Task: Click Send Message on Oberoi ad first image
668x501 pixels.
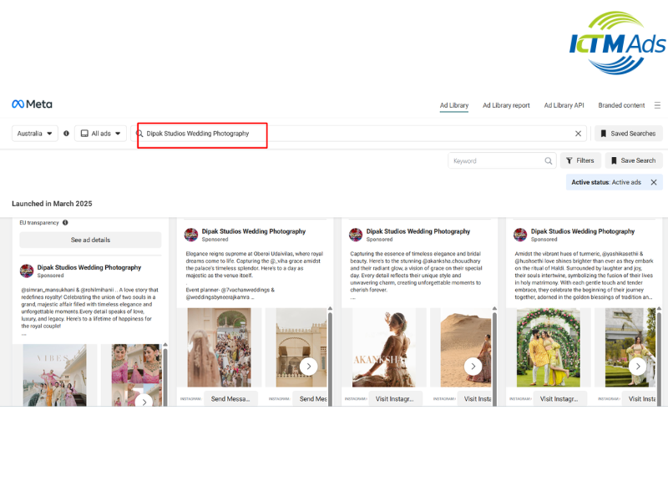Action: [x=230, y=399]
